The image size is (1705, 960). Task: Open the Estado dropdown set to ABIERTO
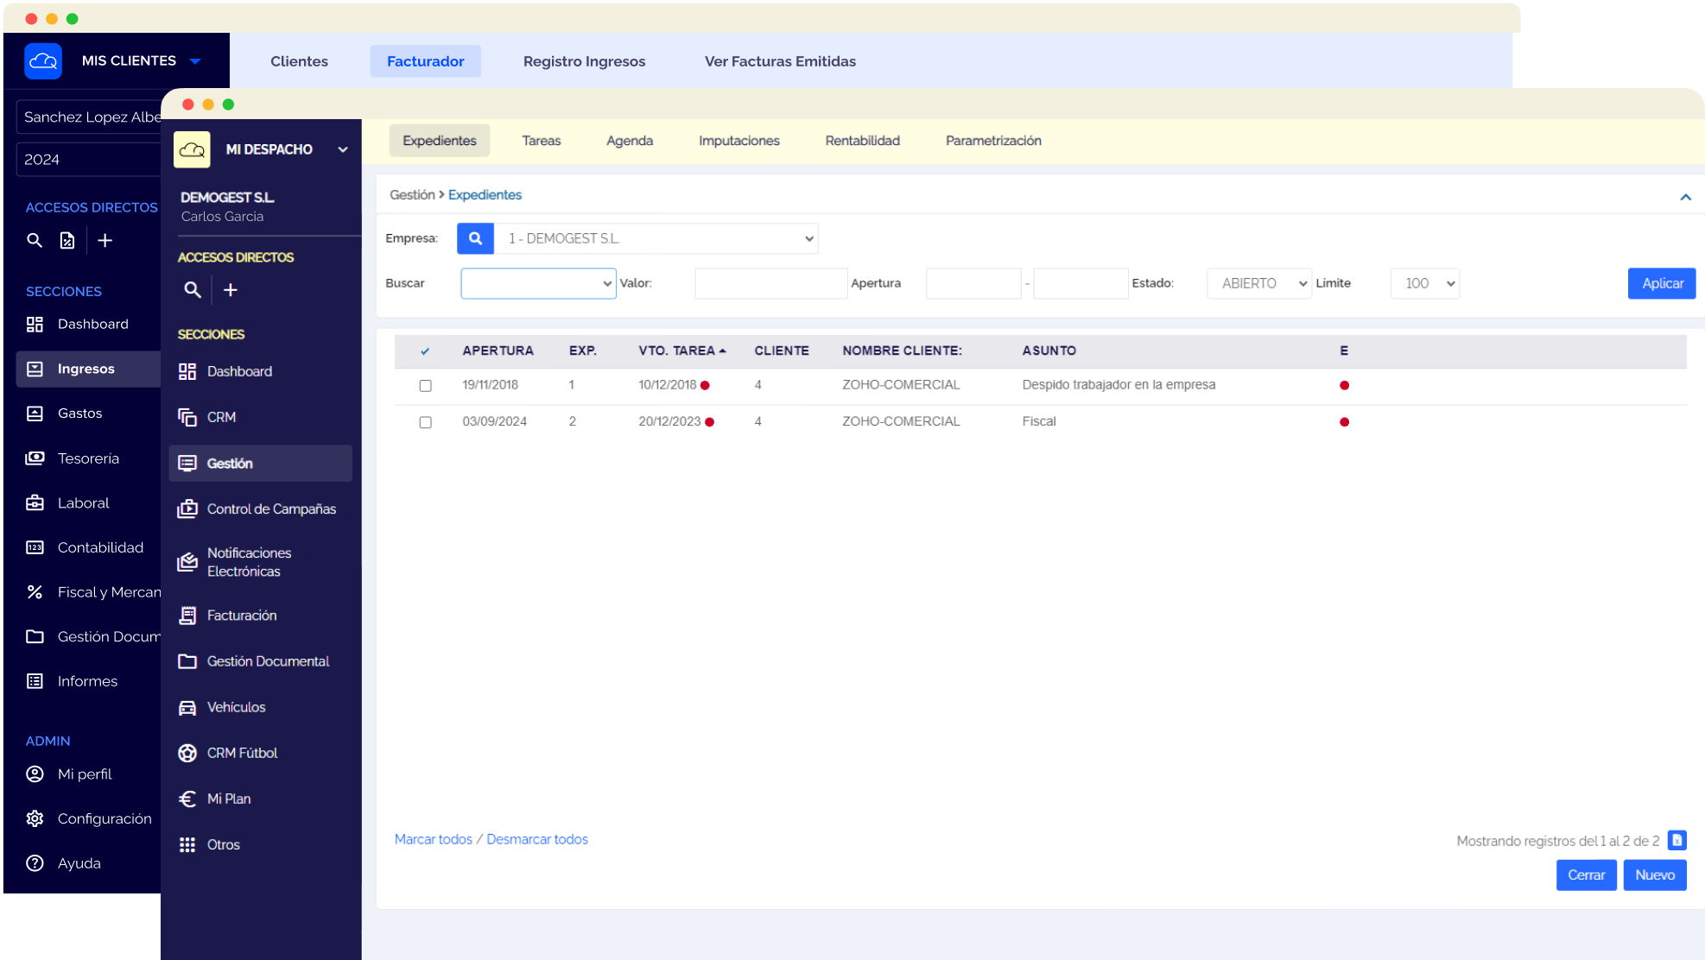1258,283
